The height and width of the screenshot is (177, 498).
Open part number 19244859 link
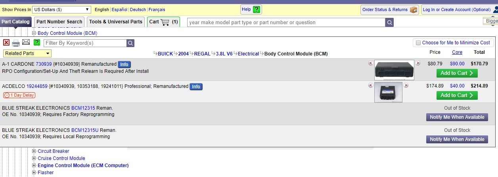click(37, 86)
